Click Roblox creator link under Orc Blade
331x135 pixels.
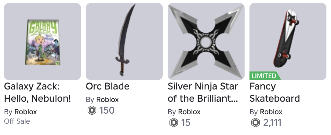[107, 100]
